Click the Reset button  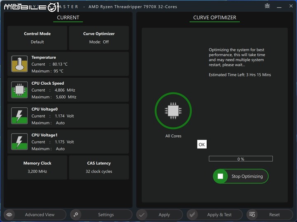[270, 215]
